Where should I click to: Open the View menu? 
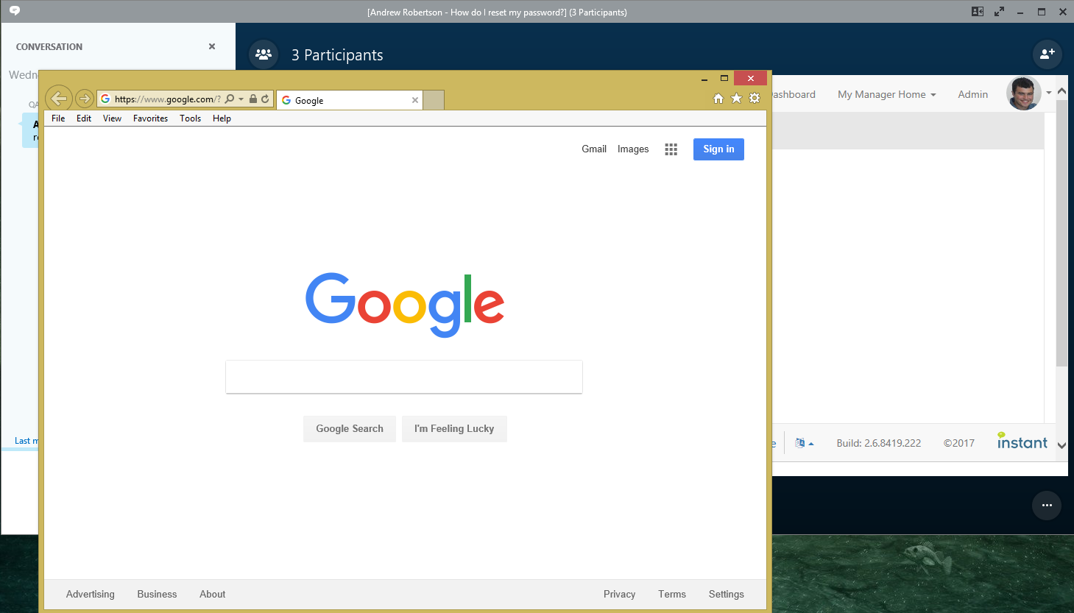(x=112, y=118)
